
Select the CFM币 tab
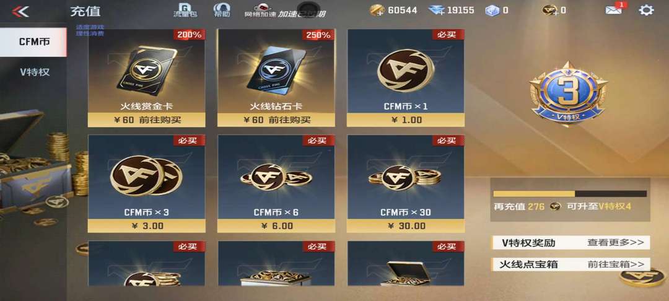[x=33, y=41]
